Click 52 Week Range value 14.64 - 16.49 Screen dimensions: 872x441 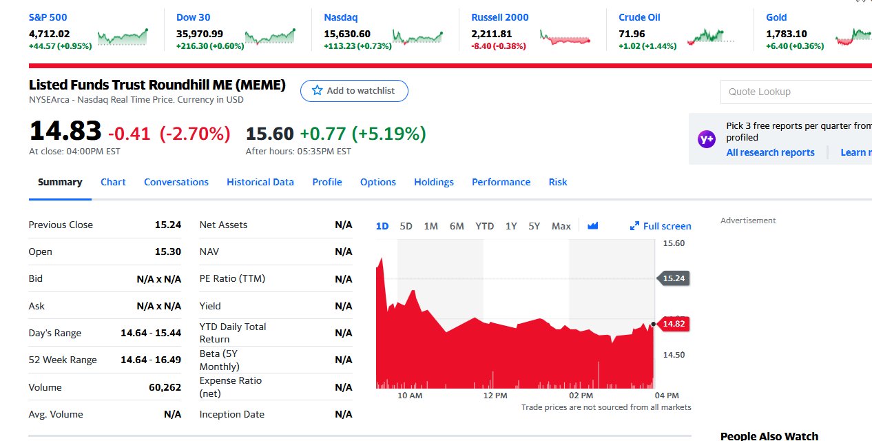coord(151,360)
